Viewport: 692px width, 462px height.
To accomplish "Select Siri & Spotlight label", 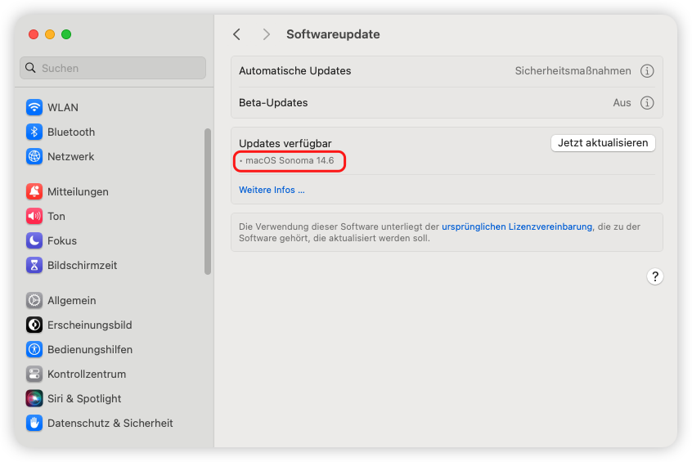I will (x=84, y=398).
